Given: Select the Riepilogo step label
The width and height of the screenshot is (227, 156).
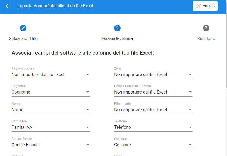Looking at the screenshot, I should 206,38.
